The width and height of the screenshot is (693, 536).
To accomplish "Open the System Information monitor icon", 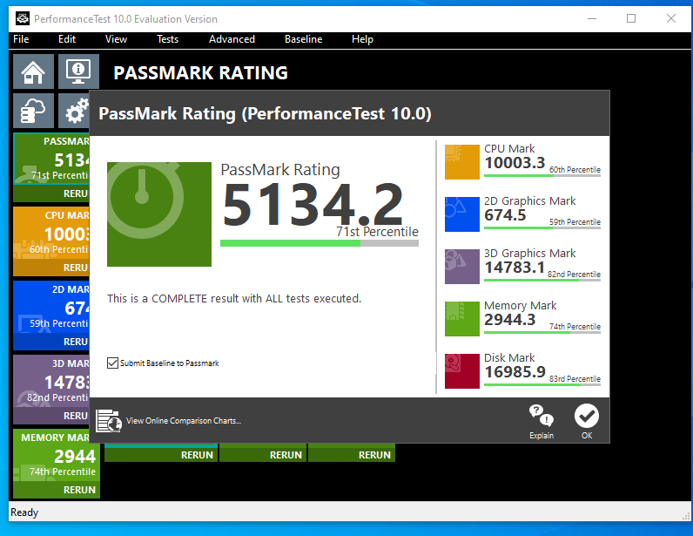I will coord(78,71).
